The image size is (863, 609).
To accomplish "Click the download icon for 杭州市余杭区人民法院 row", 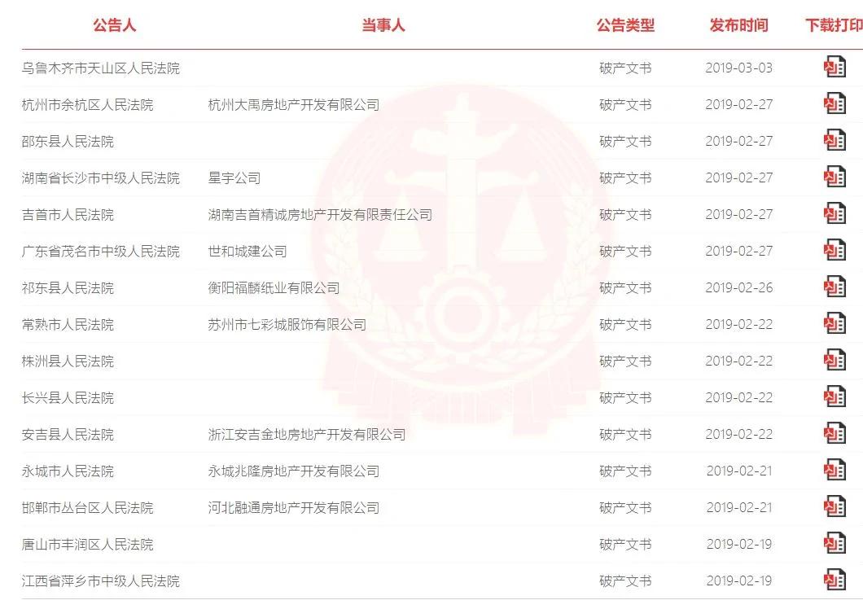I will 835,104.
